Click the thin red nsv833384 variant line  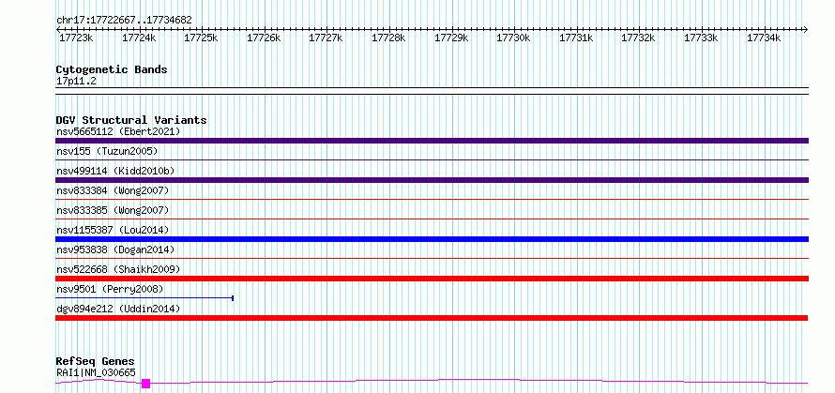point(432,199)
